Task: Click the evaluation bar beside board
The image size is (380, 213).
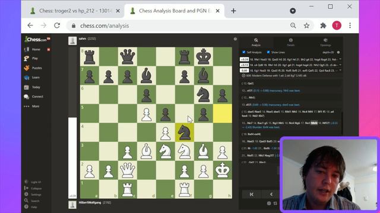Action: 72,123
